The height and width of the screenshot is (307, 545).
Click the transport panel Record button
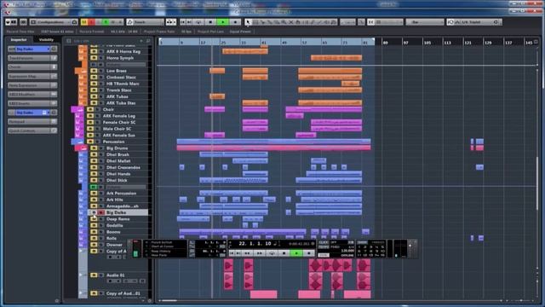(x=308, y=253)
